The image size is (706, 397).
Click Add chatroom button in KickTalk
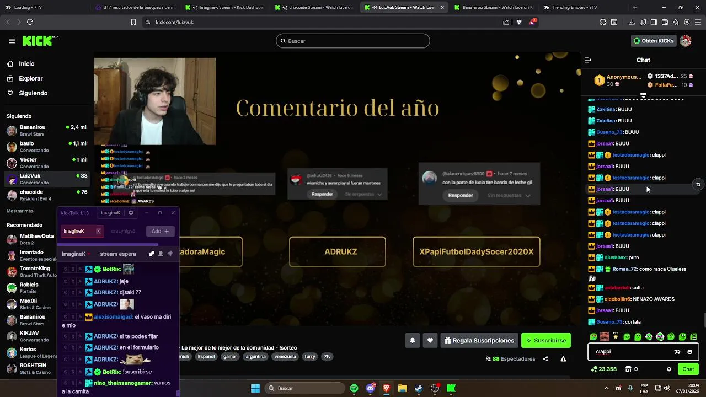pos(160,231)
